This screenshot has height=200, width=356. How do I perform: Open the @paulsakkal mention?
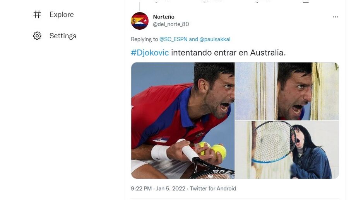click(215, 39)
